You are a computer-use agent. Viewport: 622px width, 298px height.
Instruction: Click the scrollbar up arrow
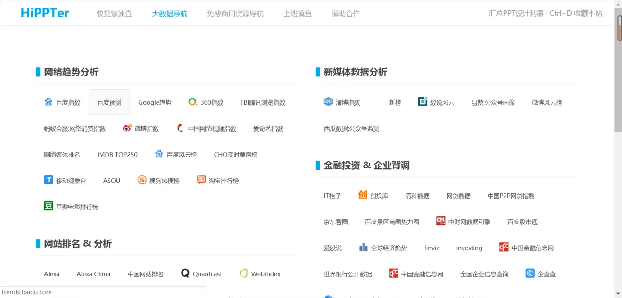(618, 4)
